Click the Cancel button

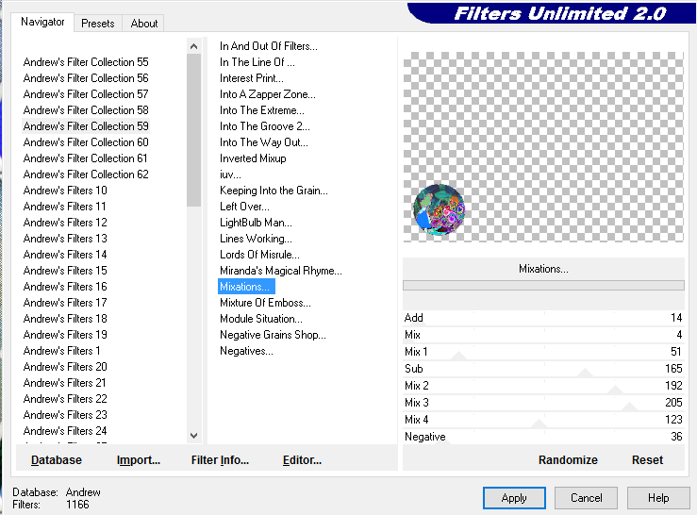tap(586, 498)
